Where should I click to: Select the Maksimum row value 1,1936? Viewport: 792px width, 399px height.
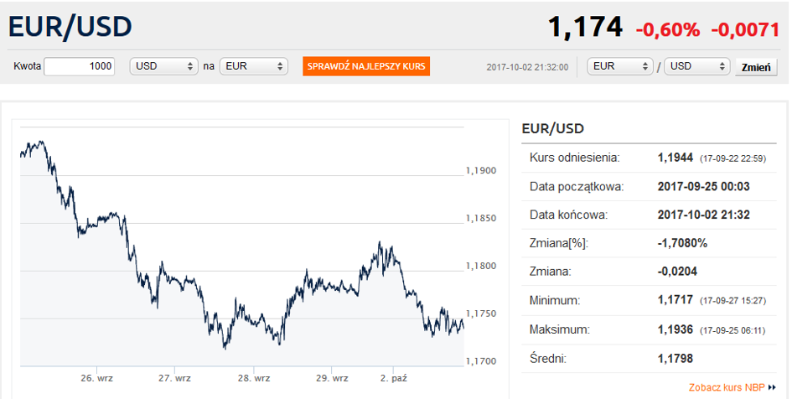click(x=676, y=329)
